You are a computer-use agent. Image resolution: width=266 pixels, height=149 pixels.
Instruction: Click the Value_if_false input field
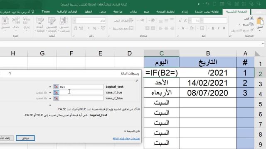pyautogui.click(x=81, y=98)
